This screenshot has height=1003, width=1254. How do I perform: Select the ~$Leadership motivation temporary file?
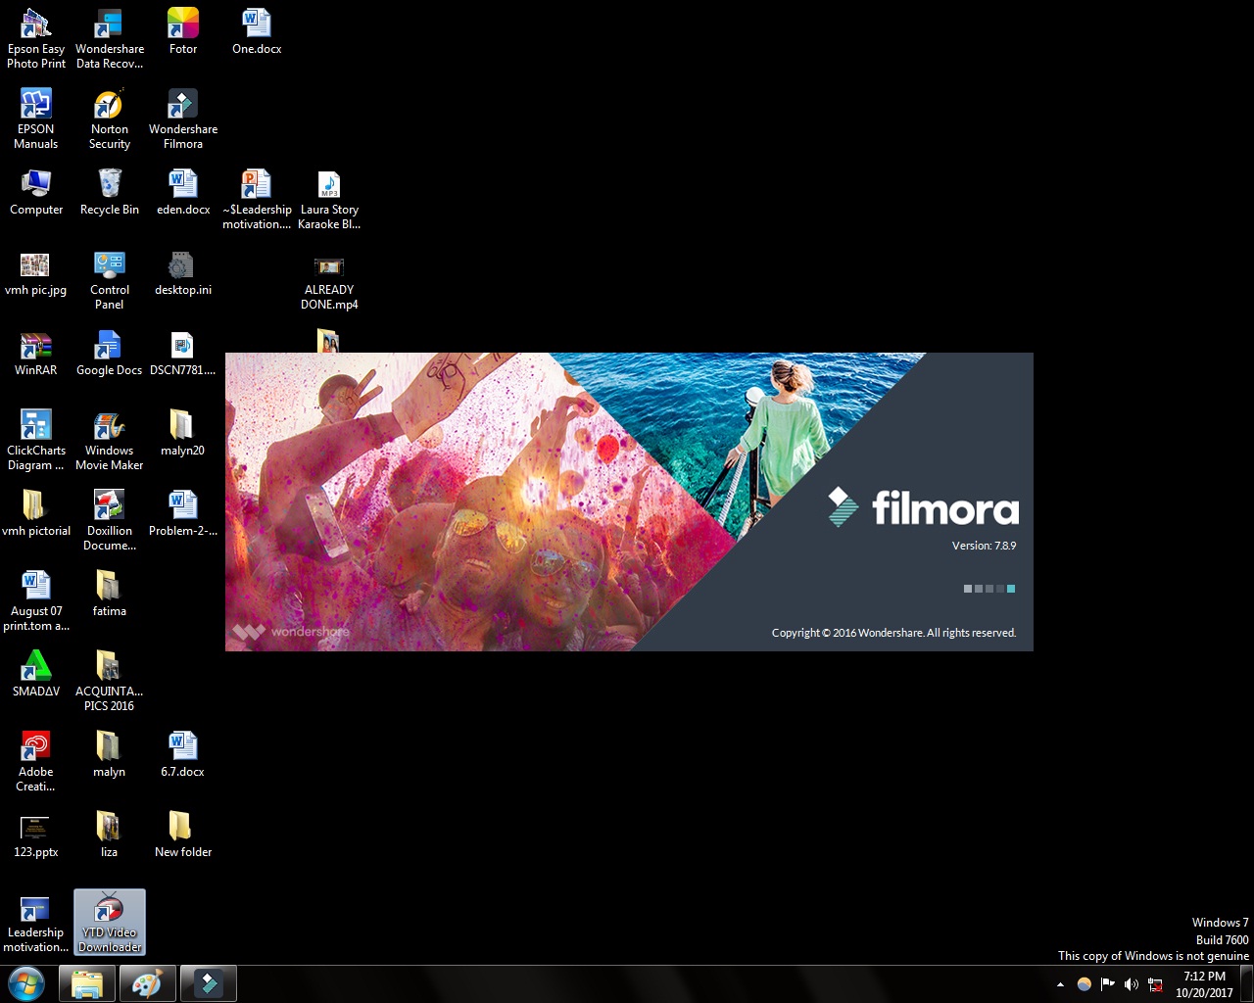click(x=257, y=200)
